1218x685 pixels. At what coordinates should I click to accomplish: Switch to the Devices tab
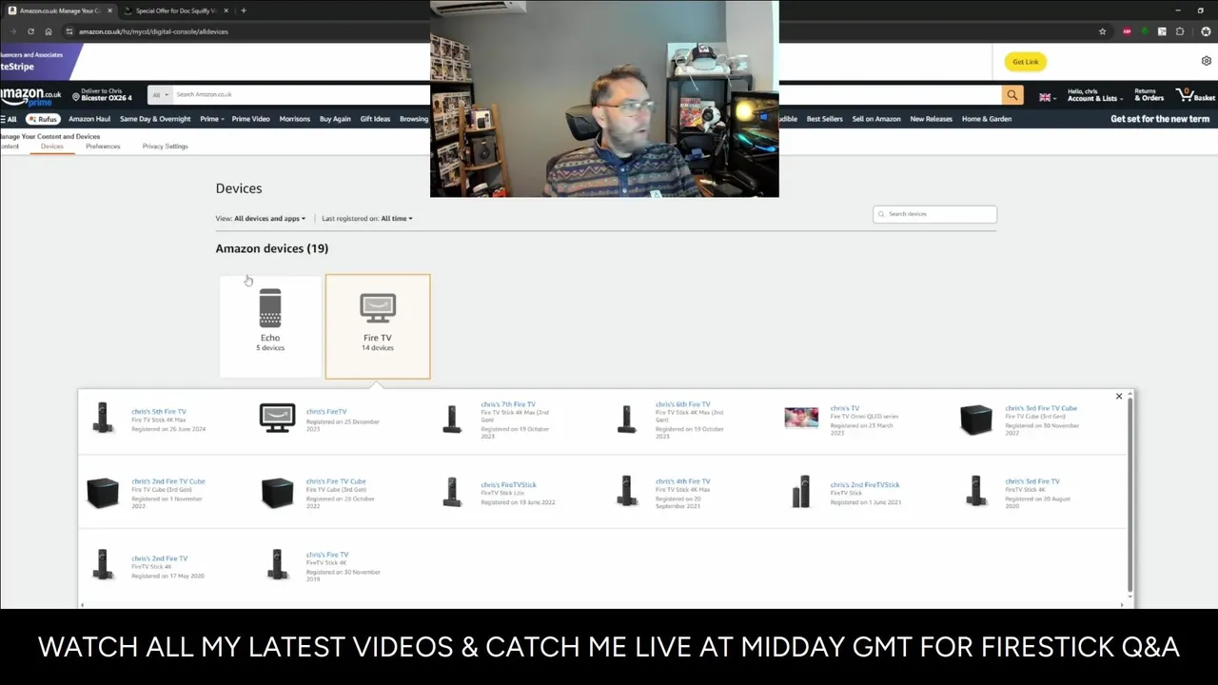51,147
